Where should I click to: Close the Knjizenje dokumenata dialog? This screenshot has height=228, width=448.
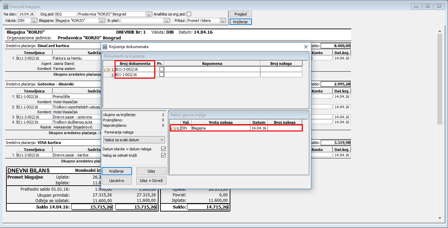(306, 47)
